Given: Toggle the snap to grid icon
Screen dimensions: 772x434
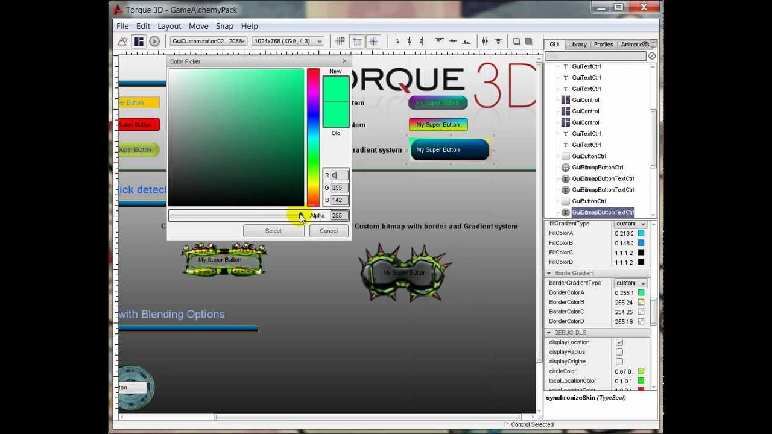Looking at the screenshot, I should click(340, 41).
